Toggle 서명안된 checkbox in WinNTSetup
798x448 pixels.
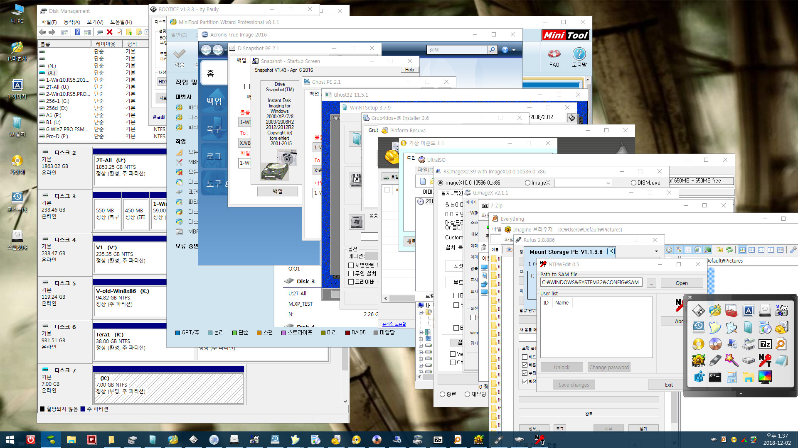click(351, 265)
